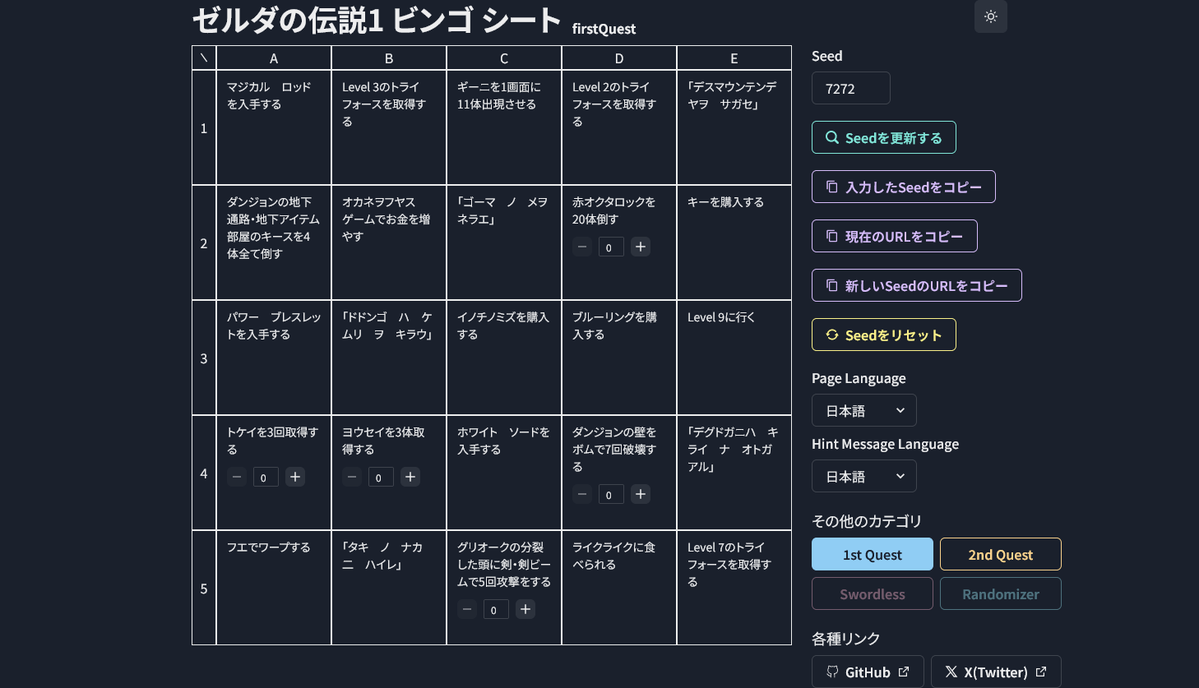Click the Seedをリセット button
Viewport: 1199px width, 688px height.
[884, 335]
